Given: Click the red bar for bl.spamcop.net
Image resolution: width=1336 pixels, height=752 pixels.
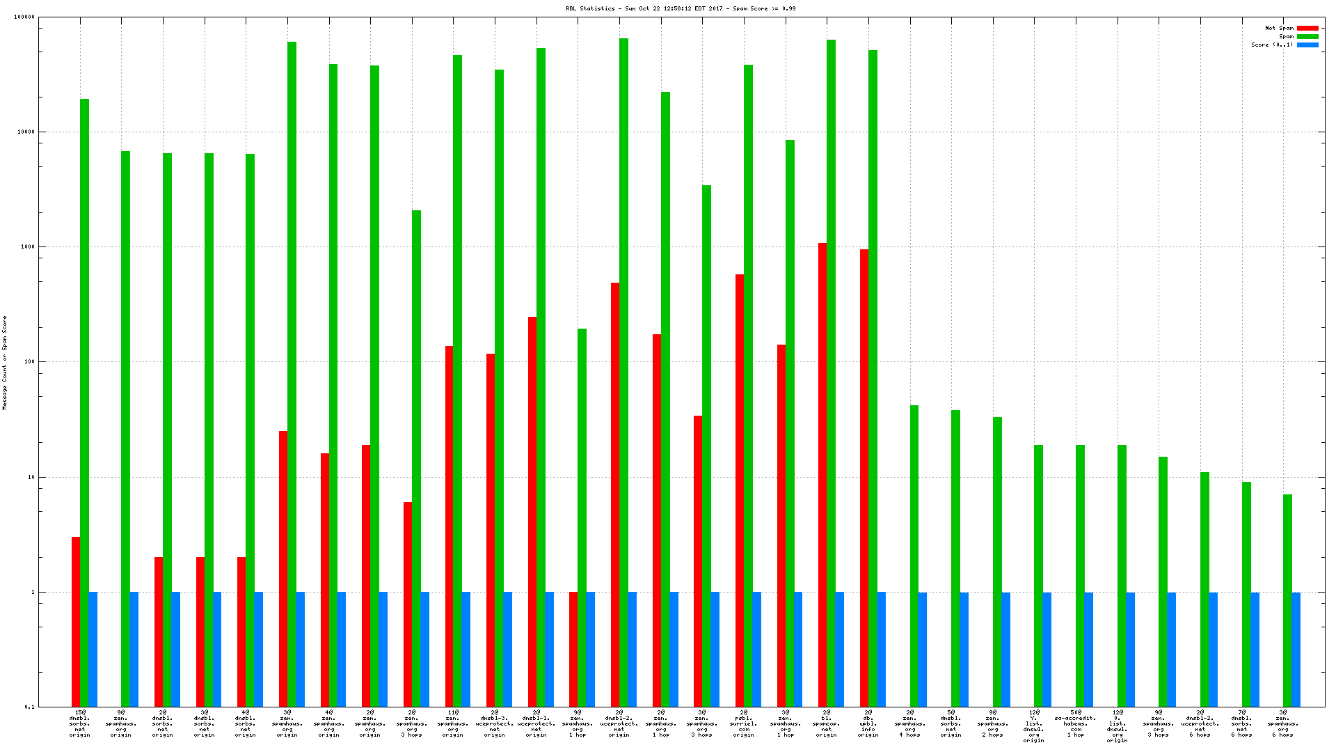Looking at the screenshot, I should pos(822,473).
